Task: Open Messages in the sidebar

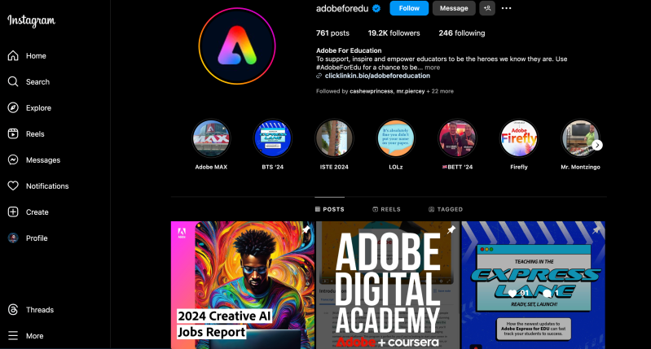Action: (13, 159)
